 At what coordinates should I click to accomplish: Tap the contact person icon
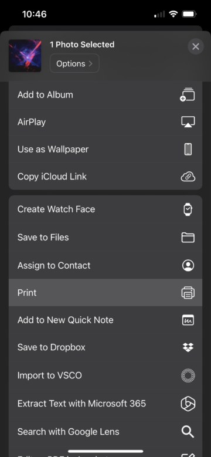tap(188, 266)
